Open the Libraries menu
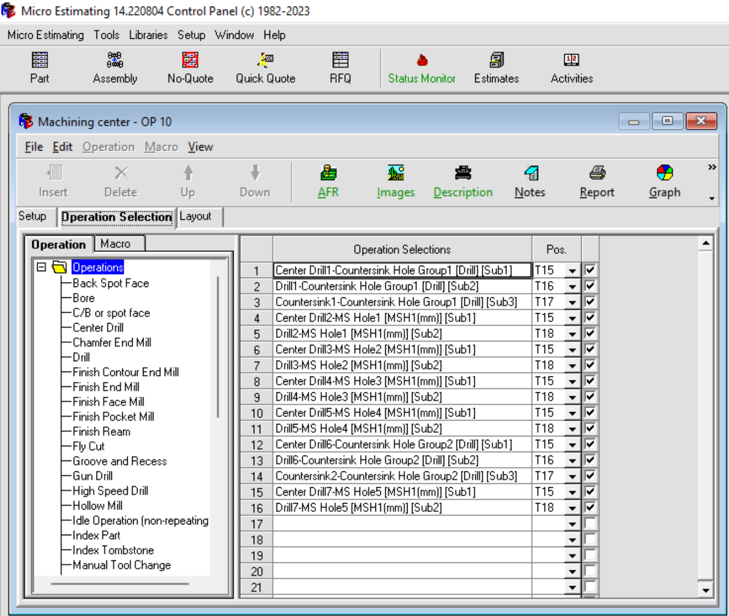Viewport: 729px width, 616px height. point(148,35)
